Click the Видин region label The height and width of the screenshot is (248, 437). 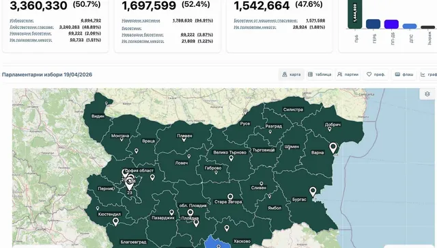(x=98, y=116)
